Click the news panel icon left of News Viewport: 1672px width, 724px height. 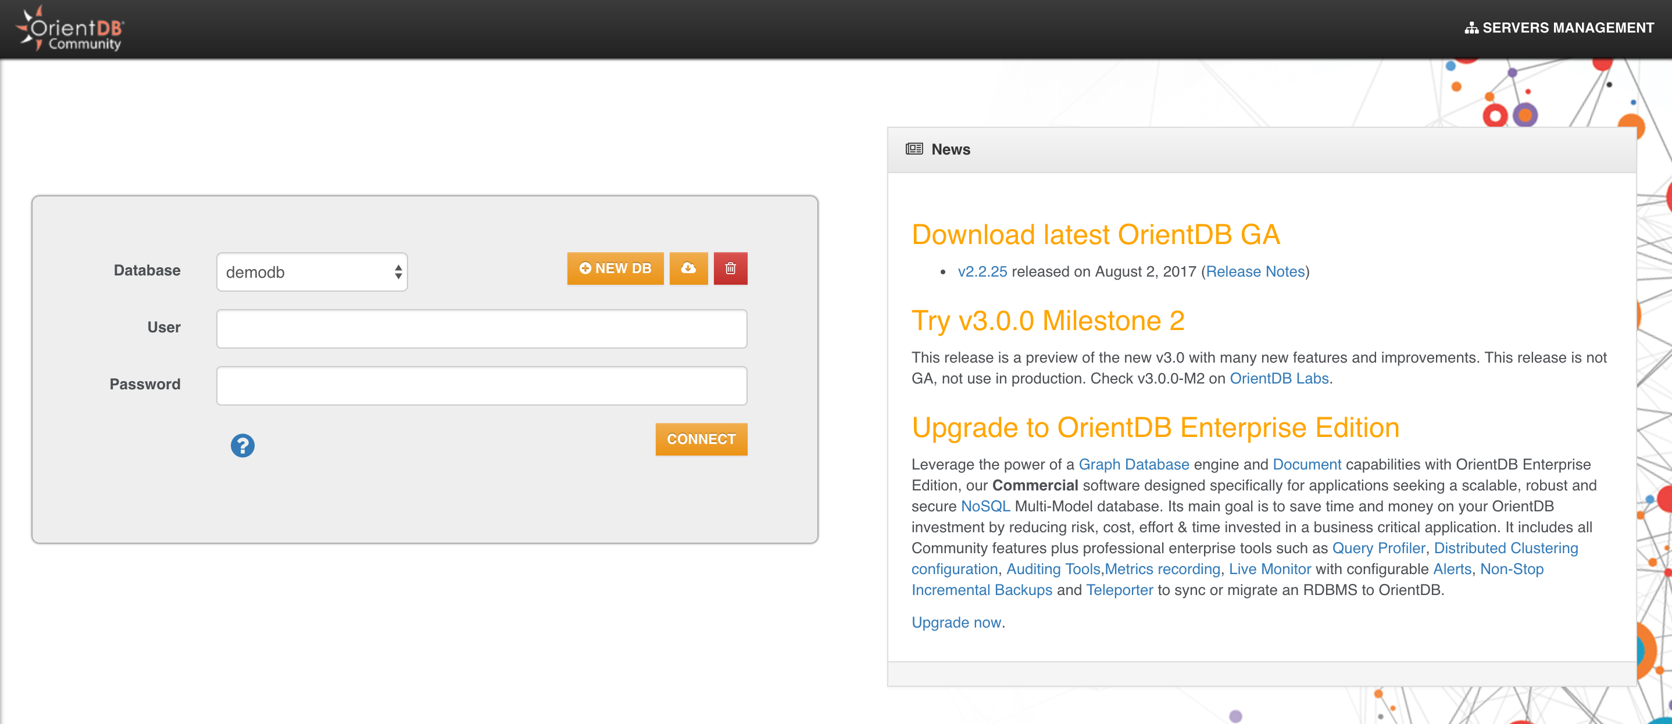tap(914, 148)
